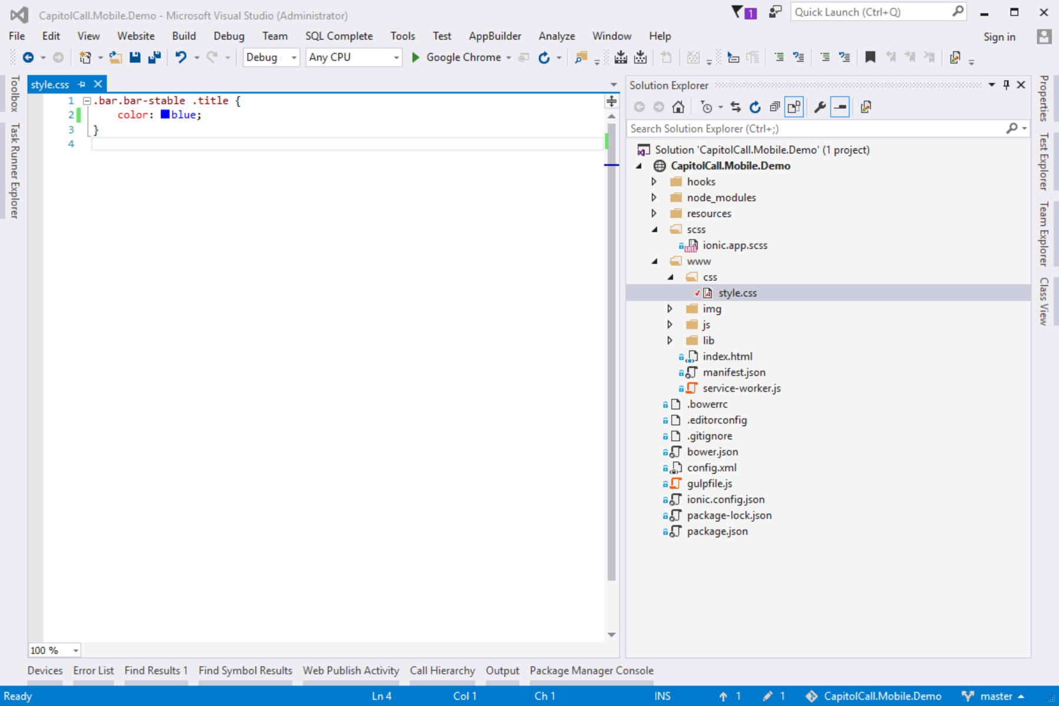The image size is (1059, 706).
Task: Click the unpushed commits arrow in status bar
Action: click(723, 696)
